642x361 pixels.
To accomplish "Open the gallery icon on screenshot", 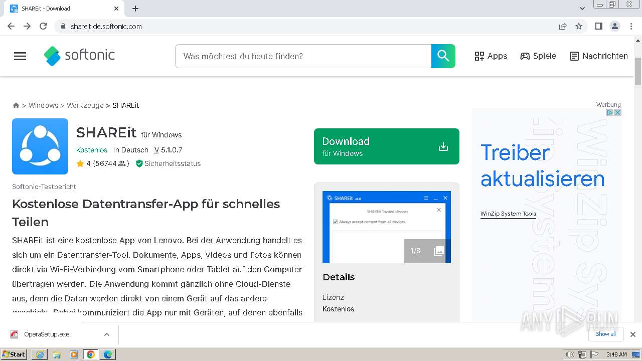I will pyautogui.click(x=439, y=251).
